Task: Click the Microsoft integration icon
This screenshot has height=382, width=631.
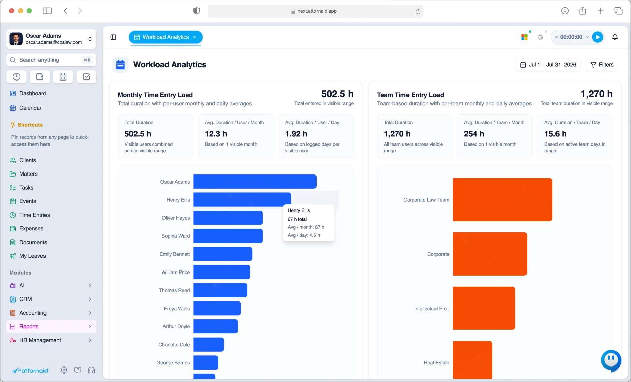Action: click(x=524, y=37)
